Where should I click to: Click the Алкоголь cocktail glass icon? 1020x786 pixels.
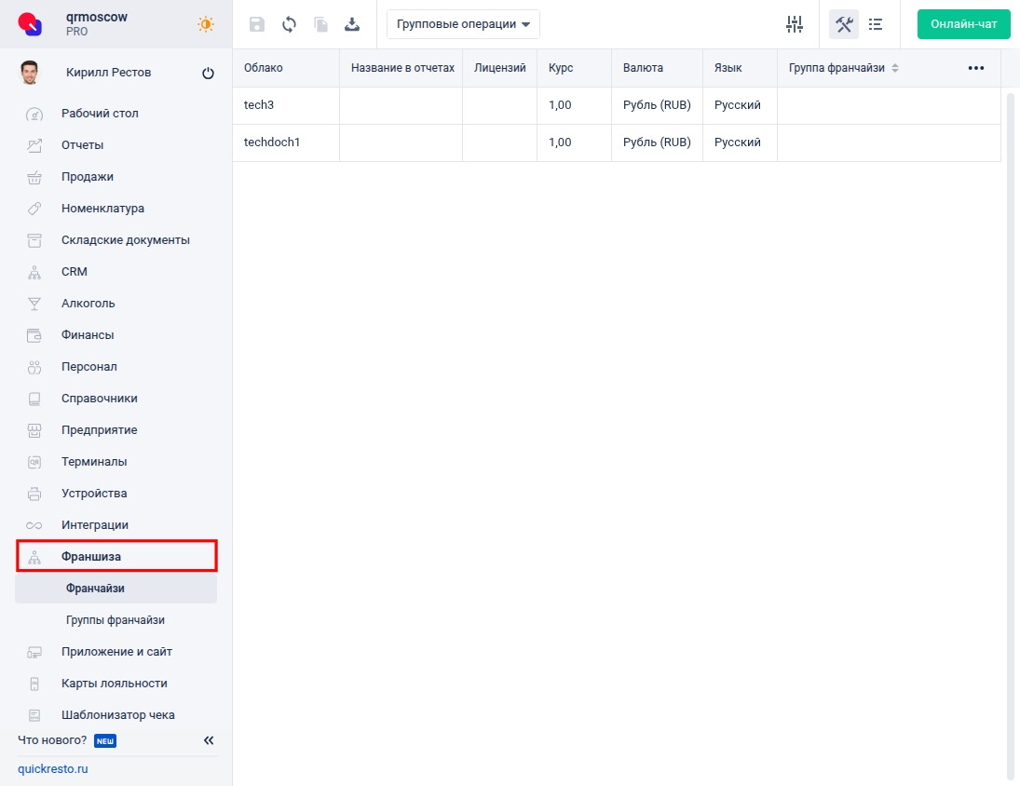[34, 304]
